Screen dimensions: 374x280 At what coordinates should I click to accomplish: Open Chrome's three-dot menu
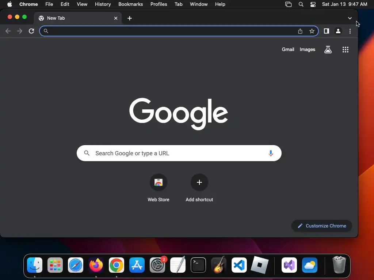click(x=350, y=31)
